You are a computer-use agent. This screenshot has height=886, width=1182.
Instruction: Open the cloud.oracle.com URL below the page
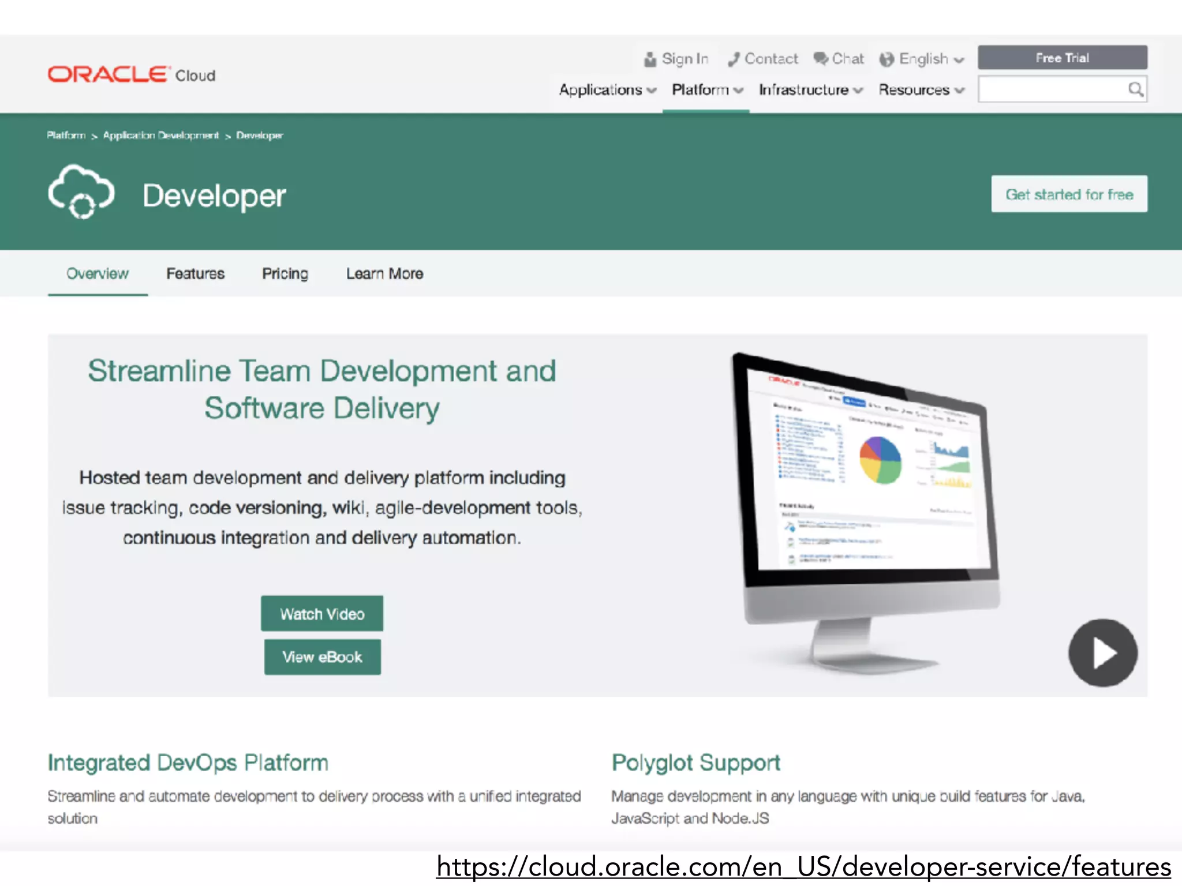pos(803,867)
